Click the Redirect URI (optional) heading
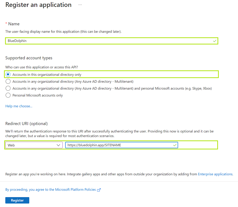238x207 pixels. 27,124
